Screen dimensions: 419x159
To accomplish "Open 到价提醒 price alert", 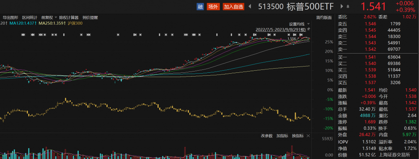I will [x=90, y=18].
